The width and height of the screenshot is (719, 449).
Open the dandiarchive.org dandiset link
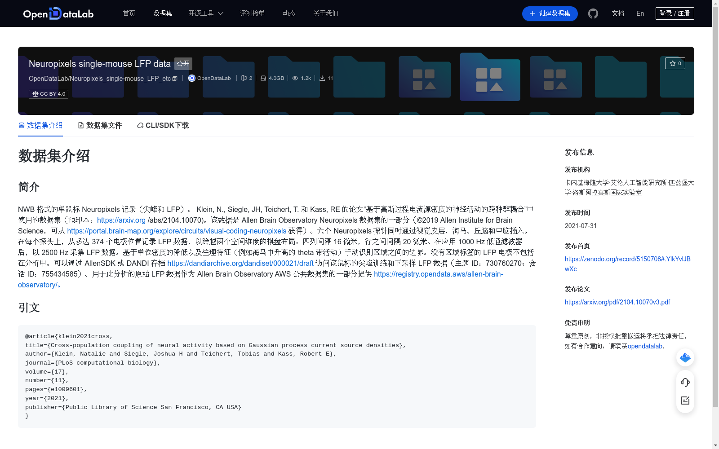(240, 263)
